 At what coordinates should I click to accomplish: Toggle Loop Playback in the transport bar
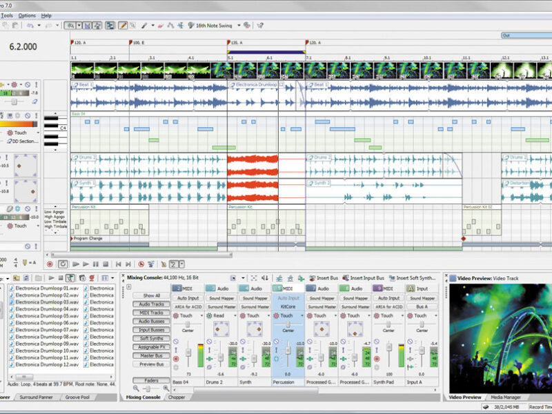coord(63,264)
